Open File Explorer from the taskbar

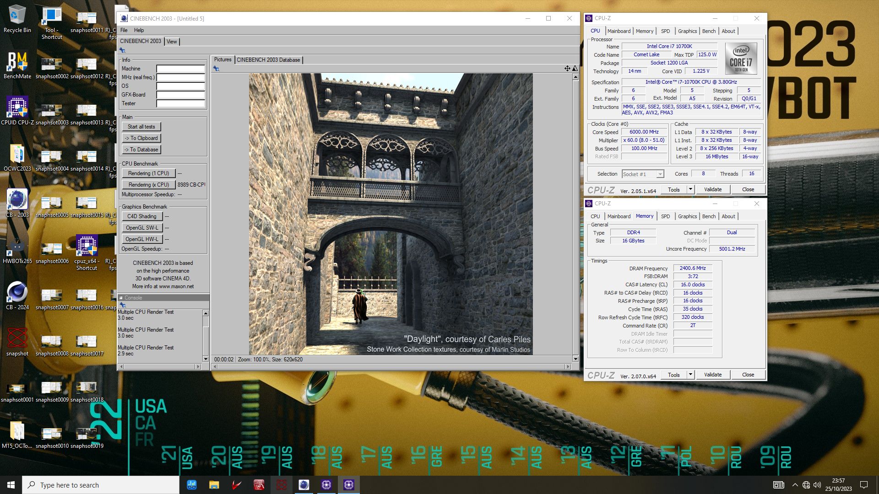pos(214,485)
